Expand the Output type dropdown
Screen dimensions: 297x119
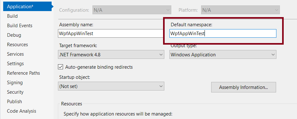[x=223, y=55]
